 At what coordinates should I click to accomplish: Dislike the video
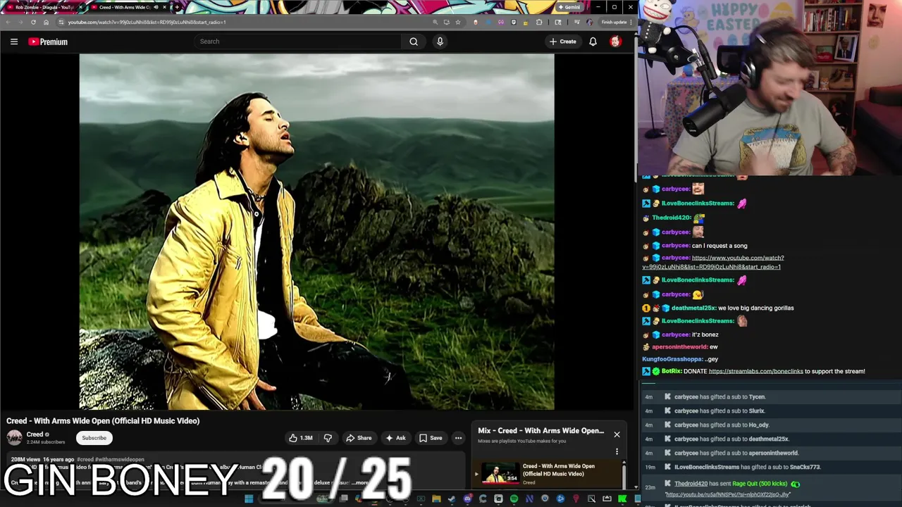click(x=328, y=438)
